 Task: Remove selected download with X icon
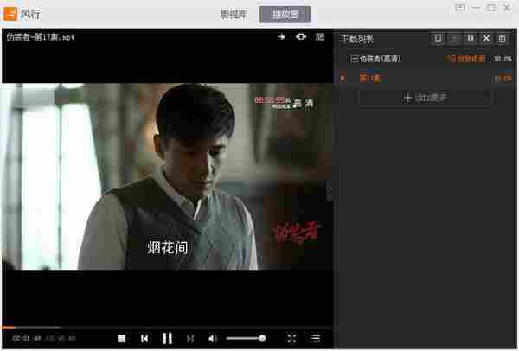[x=486, y=38]
